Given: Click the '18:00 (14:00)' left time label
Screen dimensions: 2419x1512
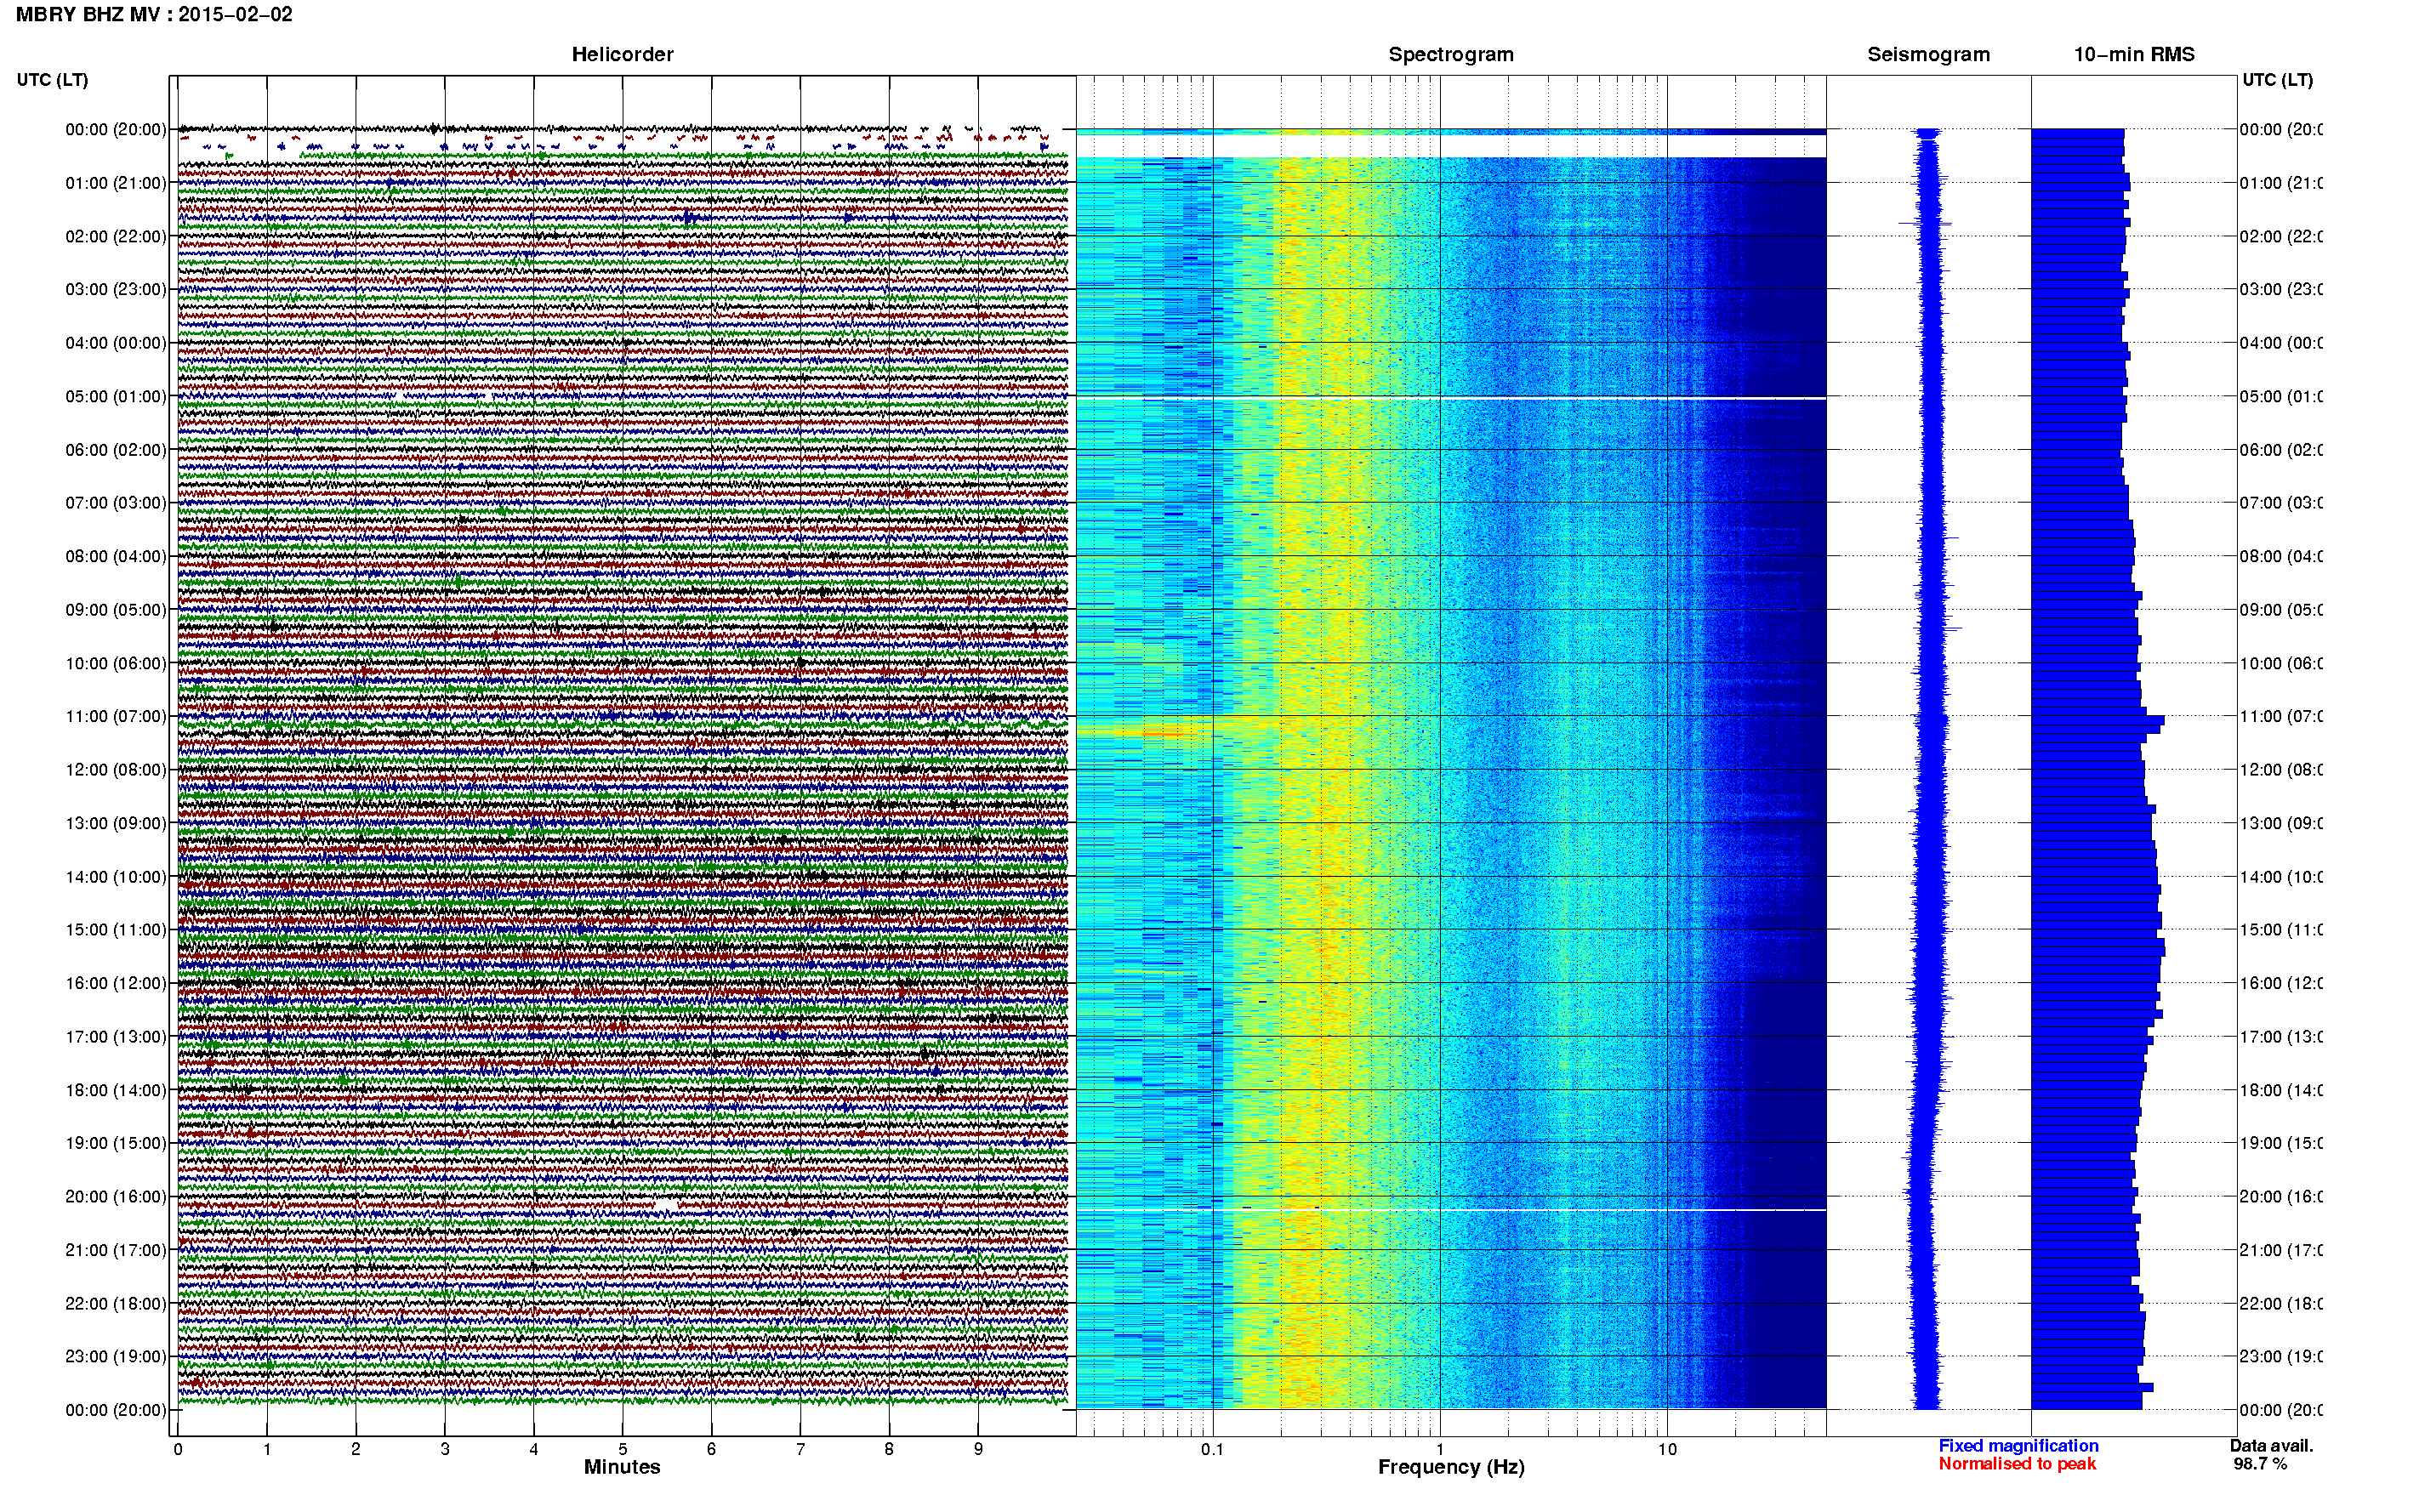Looking at the screenshot, I should click(x=116, y=1090).
